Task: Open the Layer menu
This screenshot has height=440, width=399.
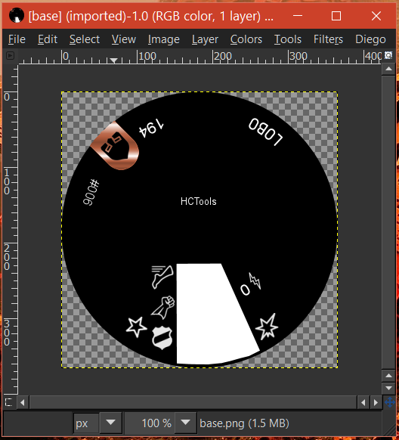Action: 205,39
